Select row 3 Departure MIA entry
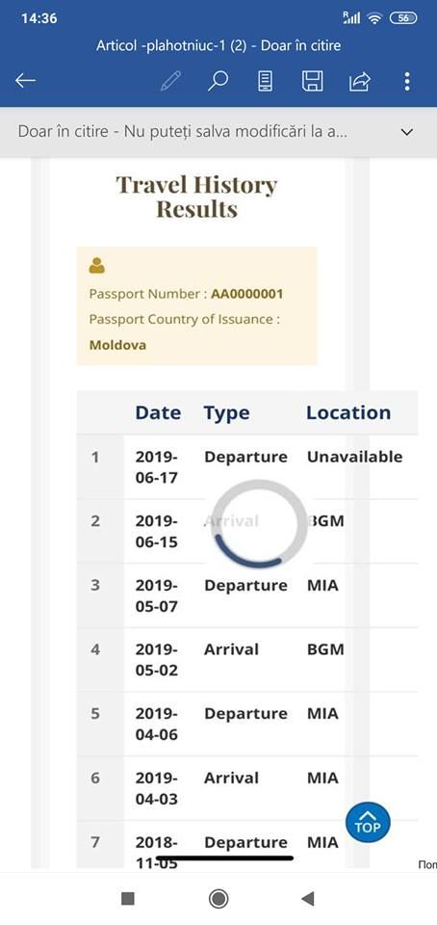The width and height of the screenshot is (437, 925). click(x=247, y=595)
